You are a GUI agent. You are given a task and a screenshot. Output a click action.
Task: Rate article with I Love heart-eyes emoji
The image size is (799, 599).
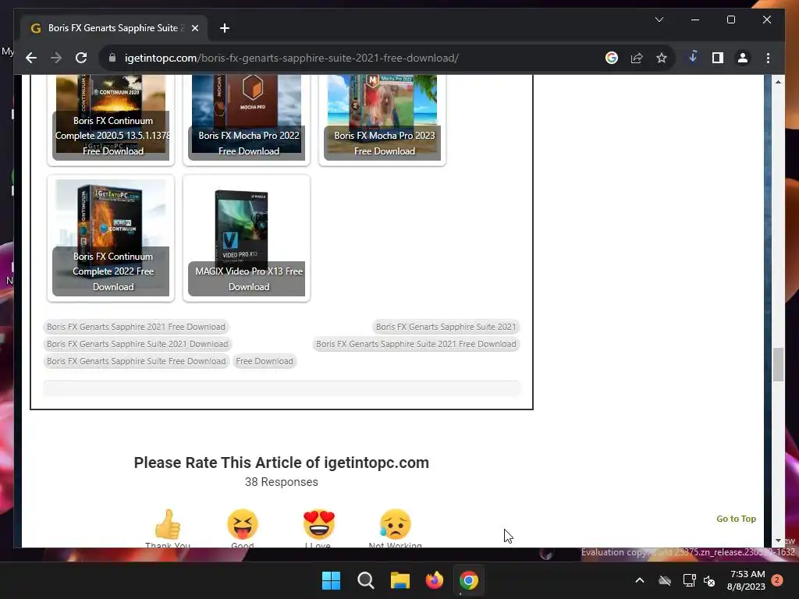click(x=319, y=525)
